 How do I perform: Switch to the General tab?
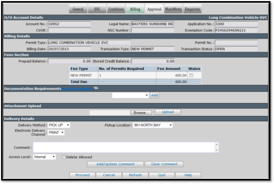(78, 9)
